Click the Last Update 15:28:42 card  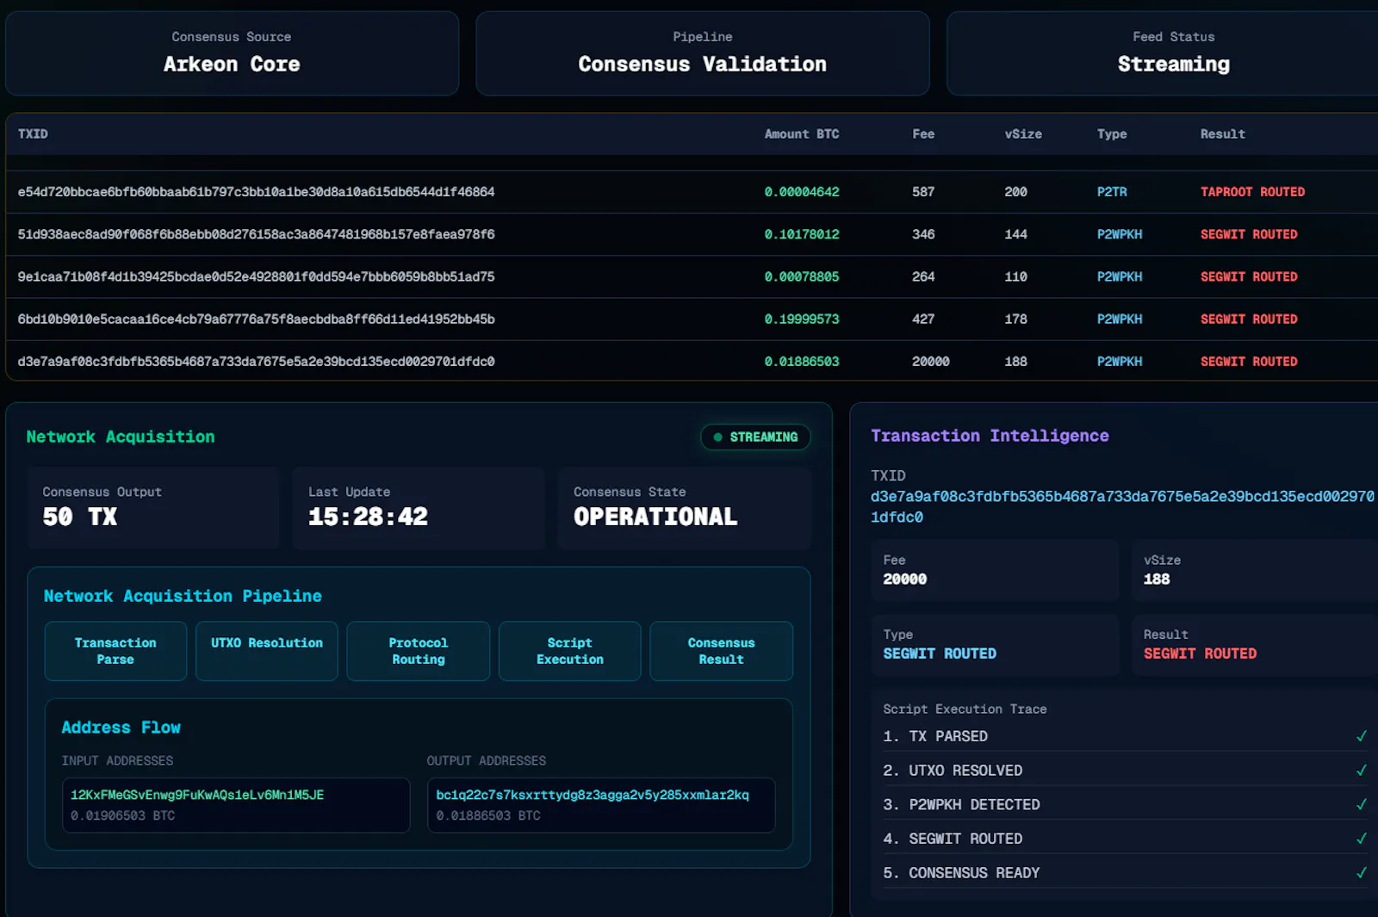419,508
